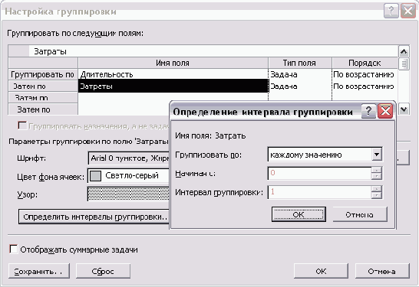The image size is (419, 287).
Task: Select the highlighted Затраты field name cell
Action: (x=173, y=86)
